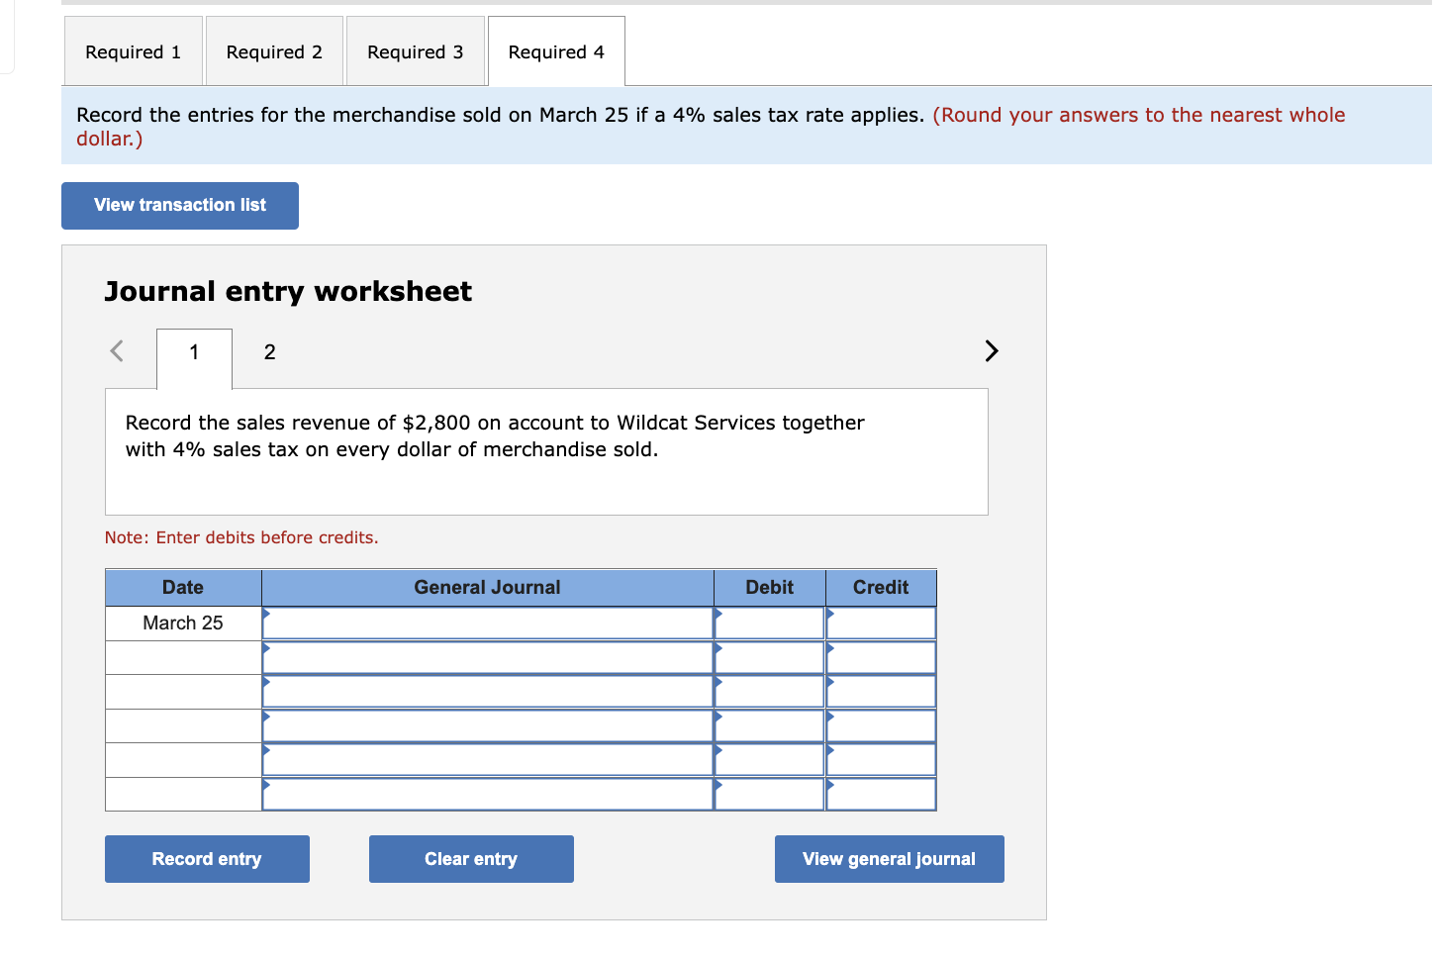Click the Credit field in the third row
1435x960 pixels.
(881, 692)
